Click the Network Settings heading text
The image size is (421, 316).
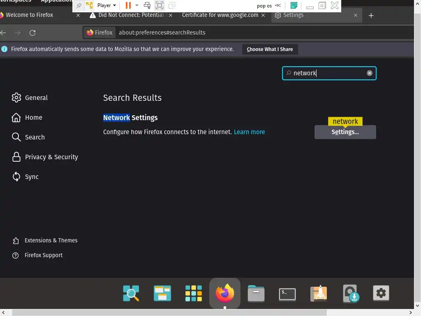click(130, 118)
